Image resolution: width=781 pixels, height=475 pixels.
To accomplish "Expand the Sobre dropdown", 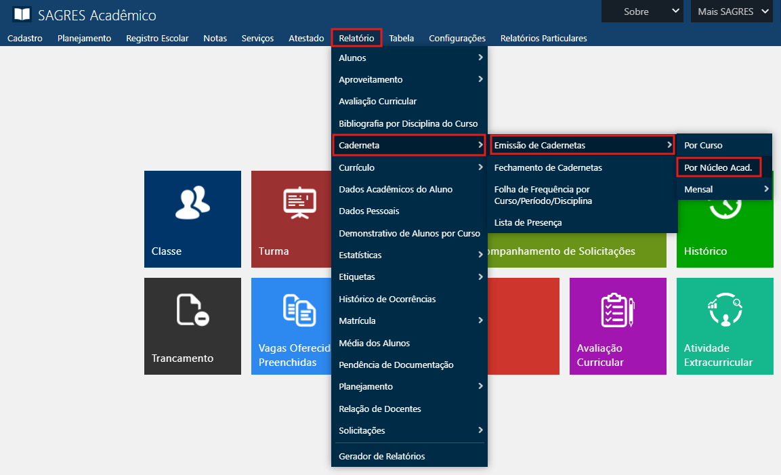I will [x=642, y=12].
